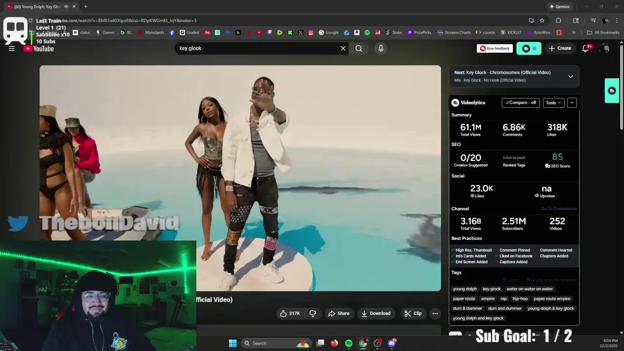
Task: Open Discord from the taskbar
Action: (x=391, y=343)
